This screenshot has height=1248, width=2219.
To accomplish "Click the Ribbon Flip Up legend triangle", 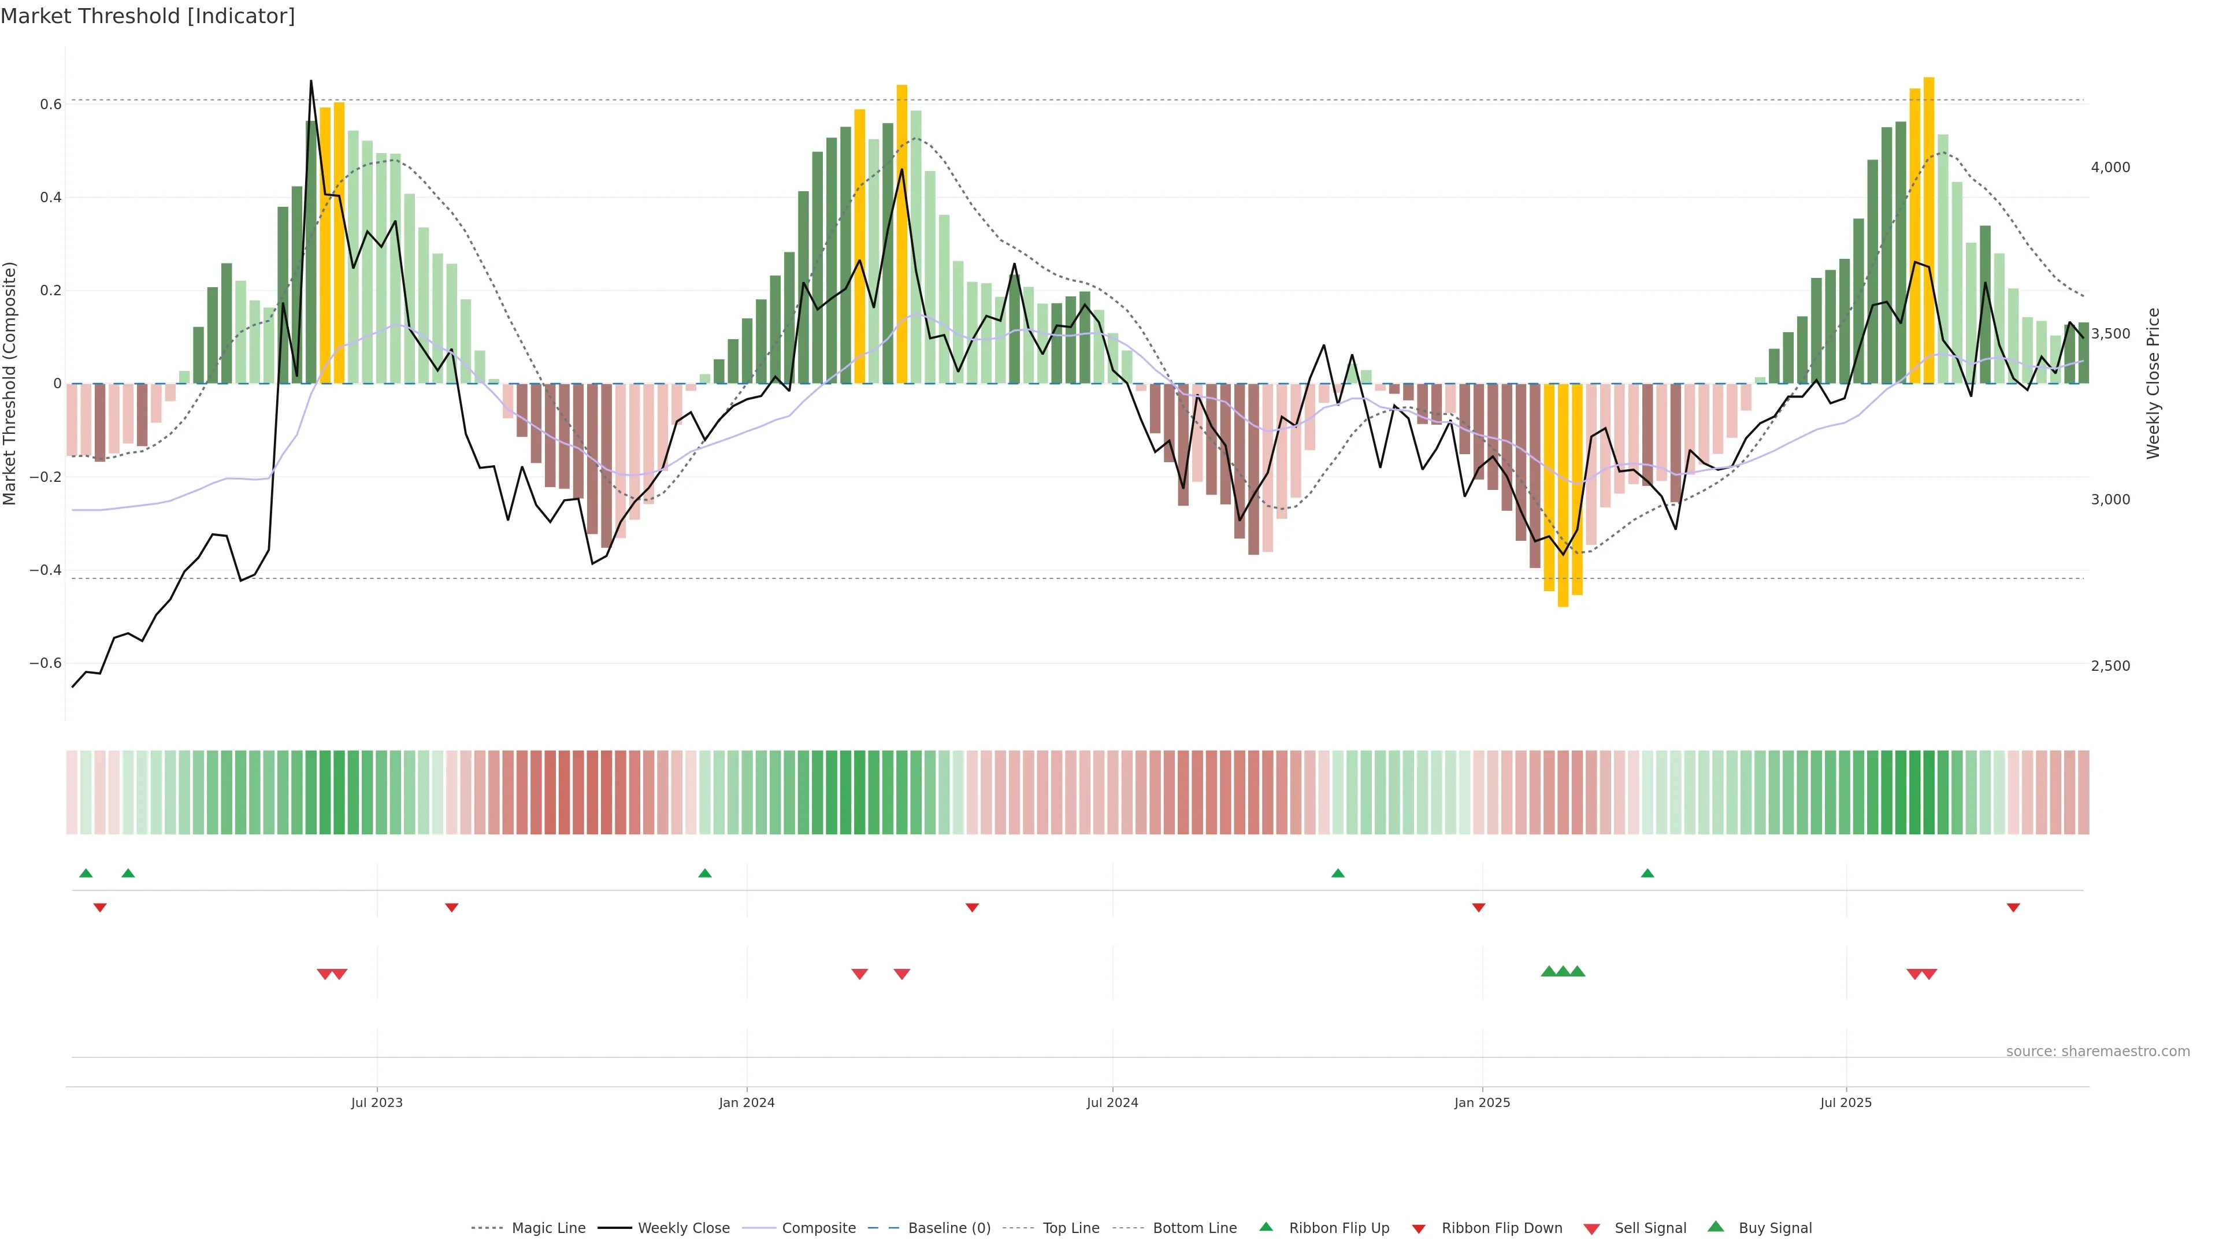I will [x=1266, y=1227].
